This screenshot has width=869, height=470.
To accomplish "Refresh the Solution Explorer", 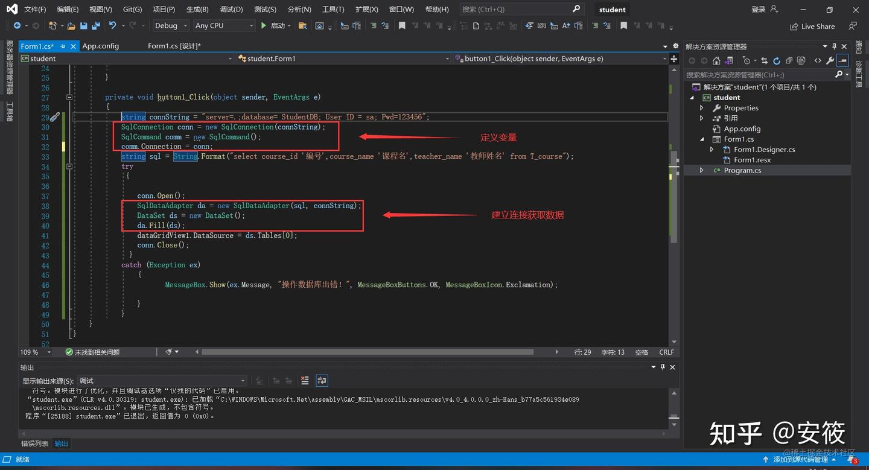I will point(777,60).
